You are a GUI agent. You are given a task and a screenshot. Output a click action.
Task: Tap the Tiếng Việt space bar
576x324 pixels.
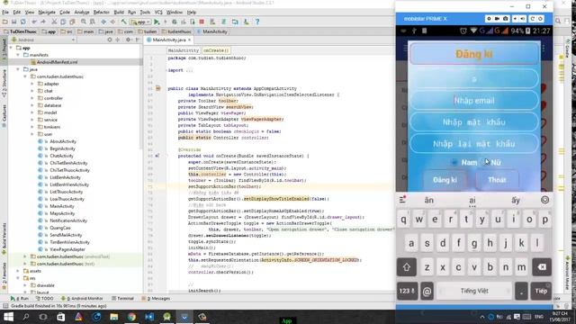(x=474, y=291)
